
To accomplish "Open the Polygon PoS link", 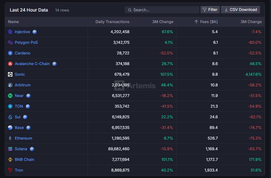I will [26, 43].
